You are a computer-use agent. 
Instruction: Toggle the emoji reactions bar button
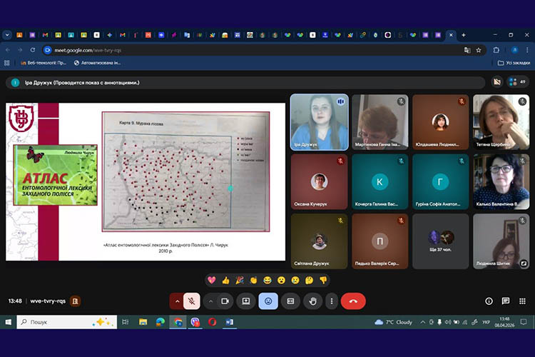pyautogui.click(x=268, y=301)
